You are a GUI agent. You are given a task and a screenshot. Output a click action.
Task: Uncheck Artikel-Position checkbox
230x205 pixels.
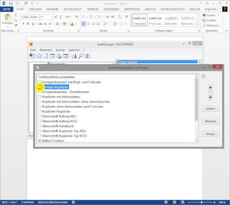(39, 140)
